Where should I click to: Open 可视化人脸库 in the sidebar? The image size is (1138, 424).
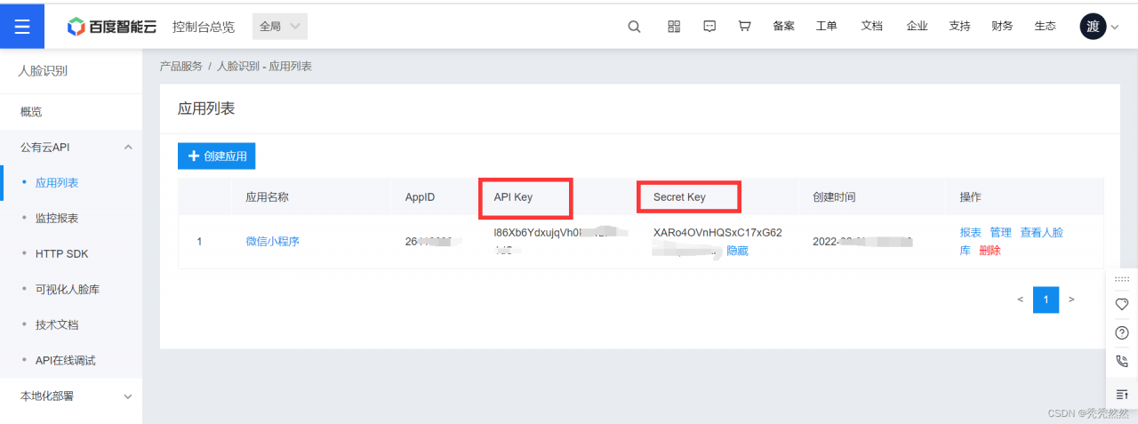67,290
